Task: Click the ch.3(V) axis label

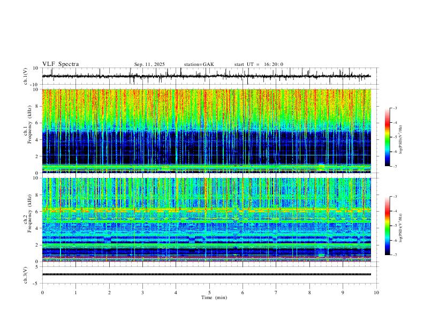Action: click(26, 275)
